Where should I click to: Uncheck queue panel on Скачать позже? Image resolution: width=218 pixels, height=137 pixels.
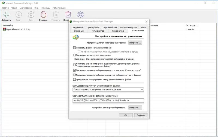(74, 70)
